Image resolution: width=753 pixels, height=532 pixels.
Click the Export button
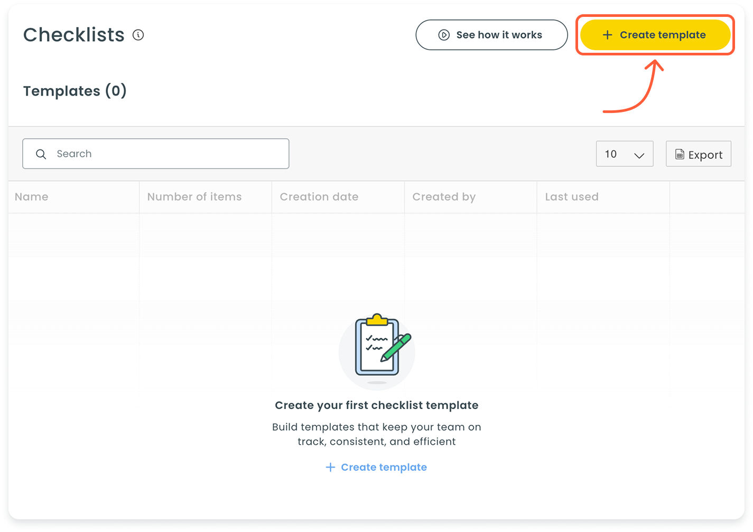(698, 154)
